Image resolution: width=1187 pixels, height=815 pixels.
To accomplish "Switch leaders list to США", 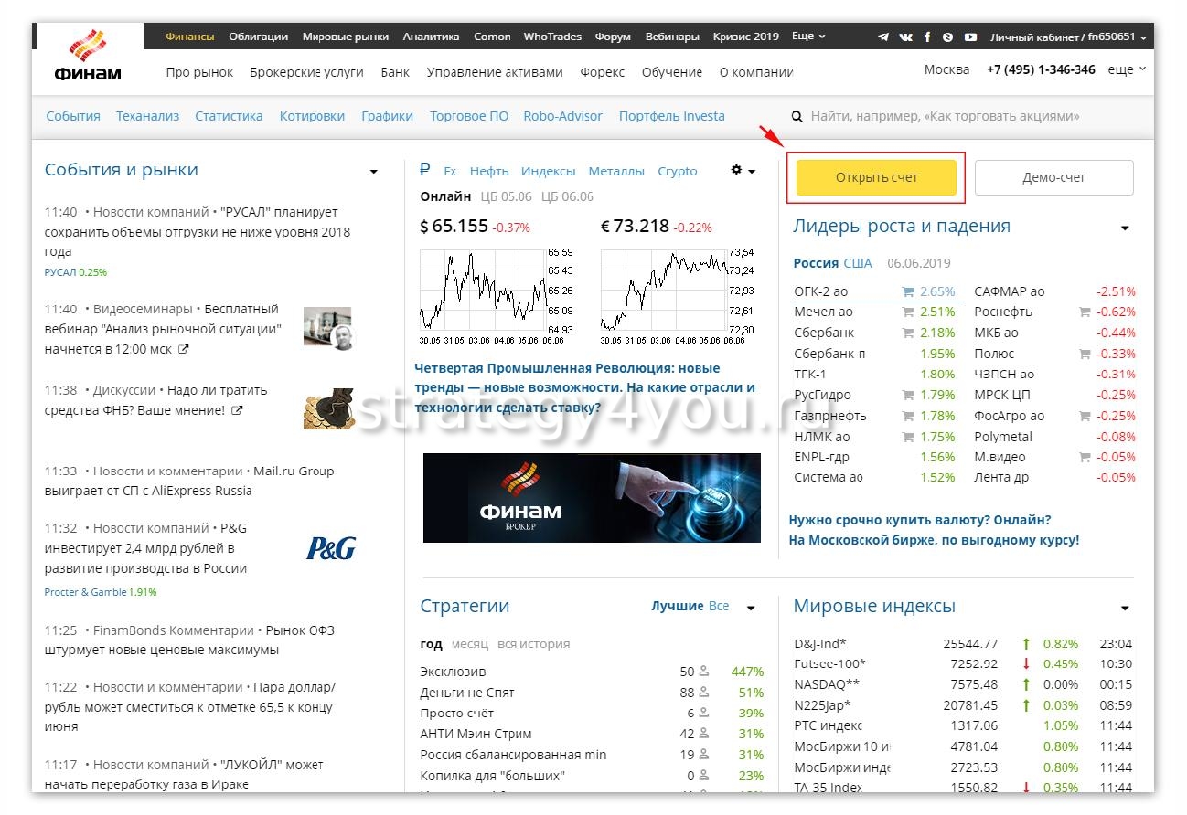I will [x=857, y=263].
